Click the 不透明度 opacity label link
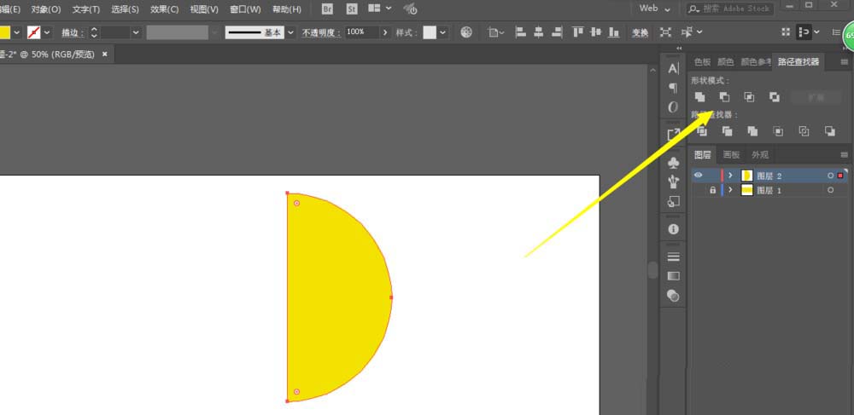This screenshot has width=854, height=415. point(322,33)
